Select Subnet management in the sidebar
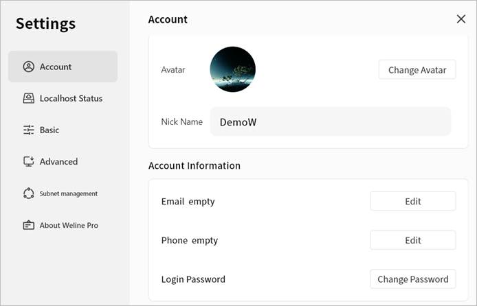Viewport: 477px width, 306px height. (x=68, y=193)
